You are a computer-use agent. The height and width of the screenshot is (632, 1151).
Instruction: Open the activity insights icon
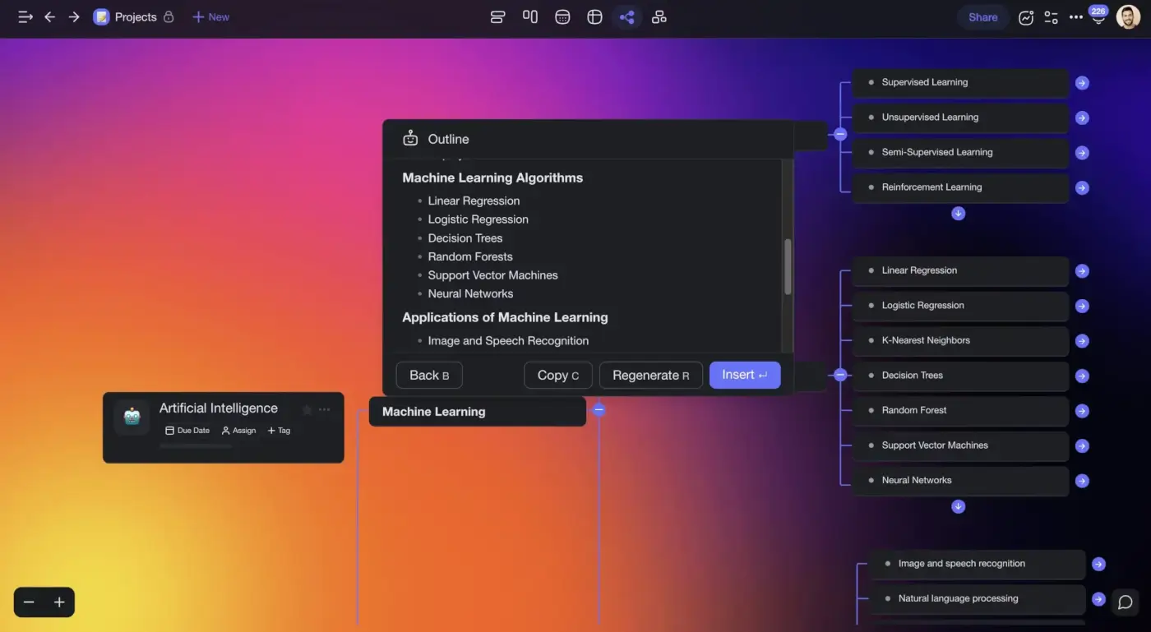pos(1026,16)
